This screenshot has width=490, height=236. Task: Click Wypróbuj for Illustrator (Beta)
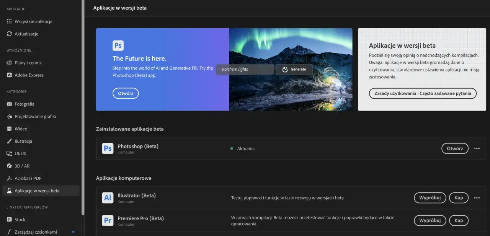point(430,198)
